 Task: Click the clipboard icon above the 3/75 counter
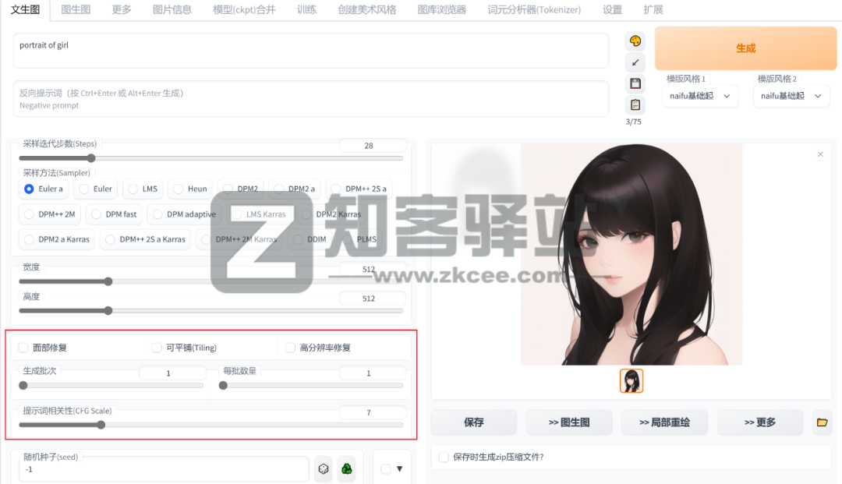[635, 104]
